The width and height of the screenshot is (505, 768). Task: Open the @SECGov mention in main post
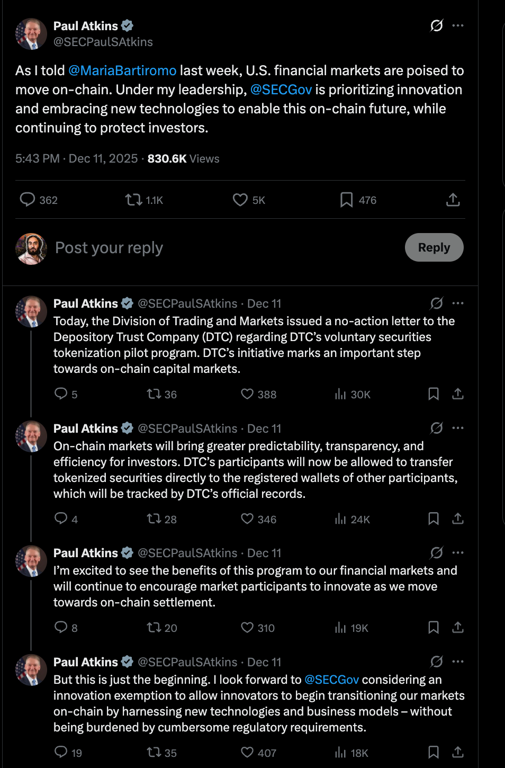click(281, 90)
